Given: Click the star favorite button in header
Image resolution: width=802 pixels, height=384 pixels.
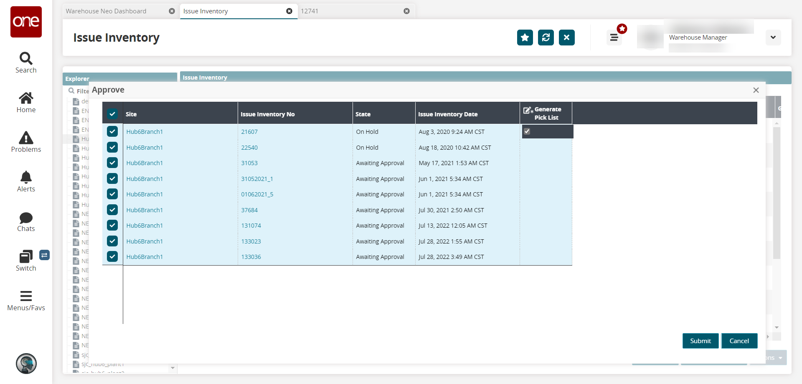Looking at the screenshot, I should (x=525, y=38).
